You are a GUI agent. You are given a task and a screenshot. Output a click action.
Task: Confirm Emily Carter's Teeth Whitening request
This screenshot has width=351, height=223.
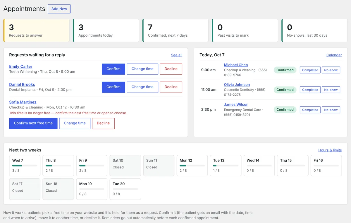pyautogui.click(x=113, y=69)
